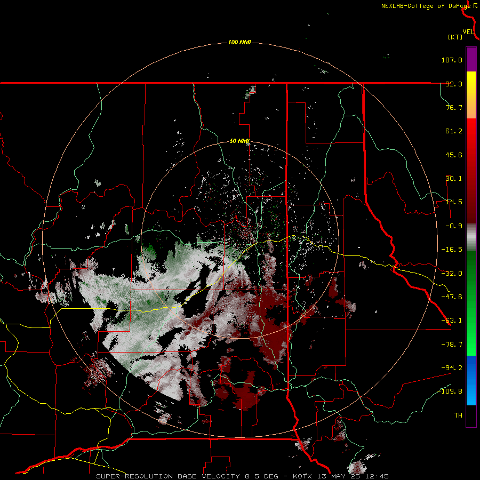This screenshot has height=480, width=480.
Task: Pick the black TH segment of the color bar
Action: (471, 416)
